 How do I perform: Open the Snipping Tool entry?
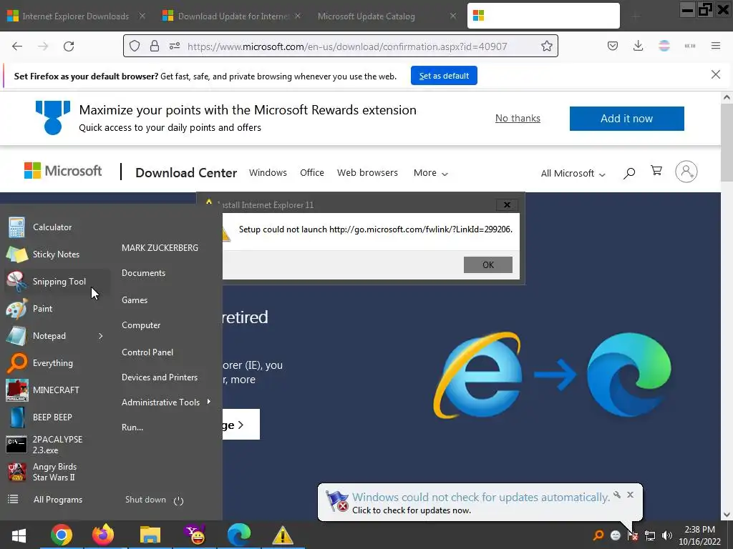[59, 282]
